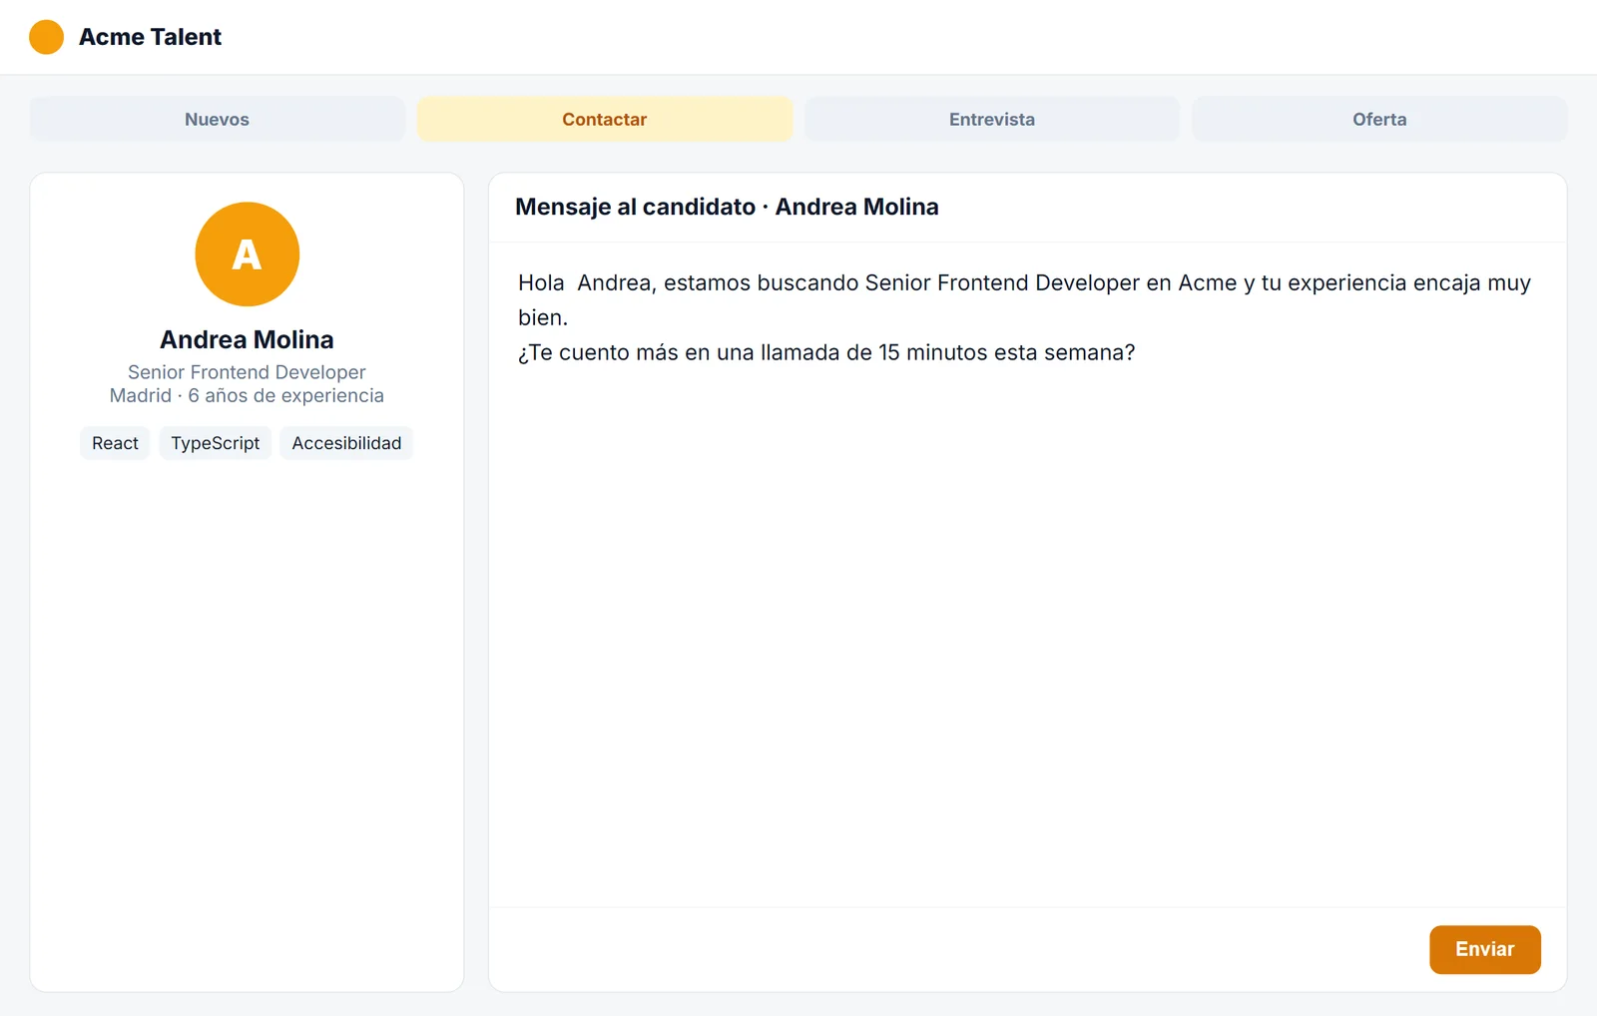1597x1016 pixels.
Task: Click the Acme Talent header title
Action: point(150,37)
